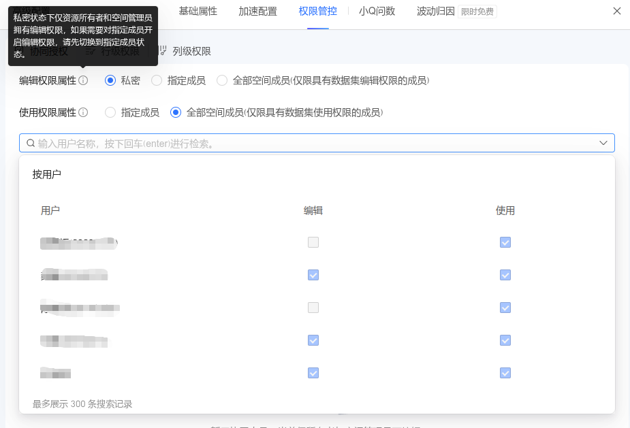Screen dimensions: 630x428
Task: Click the magnifier icon in the user search bar
Action: pyautogui.click(x=31, y=143)
